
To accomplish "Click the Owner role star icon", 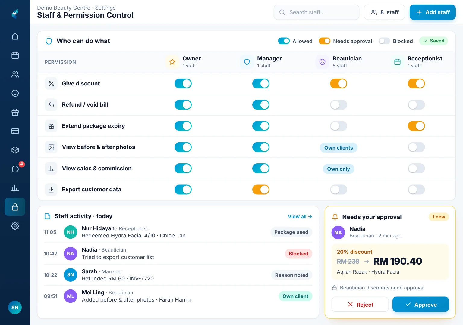I will (172, 62).
